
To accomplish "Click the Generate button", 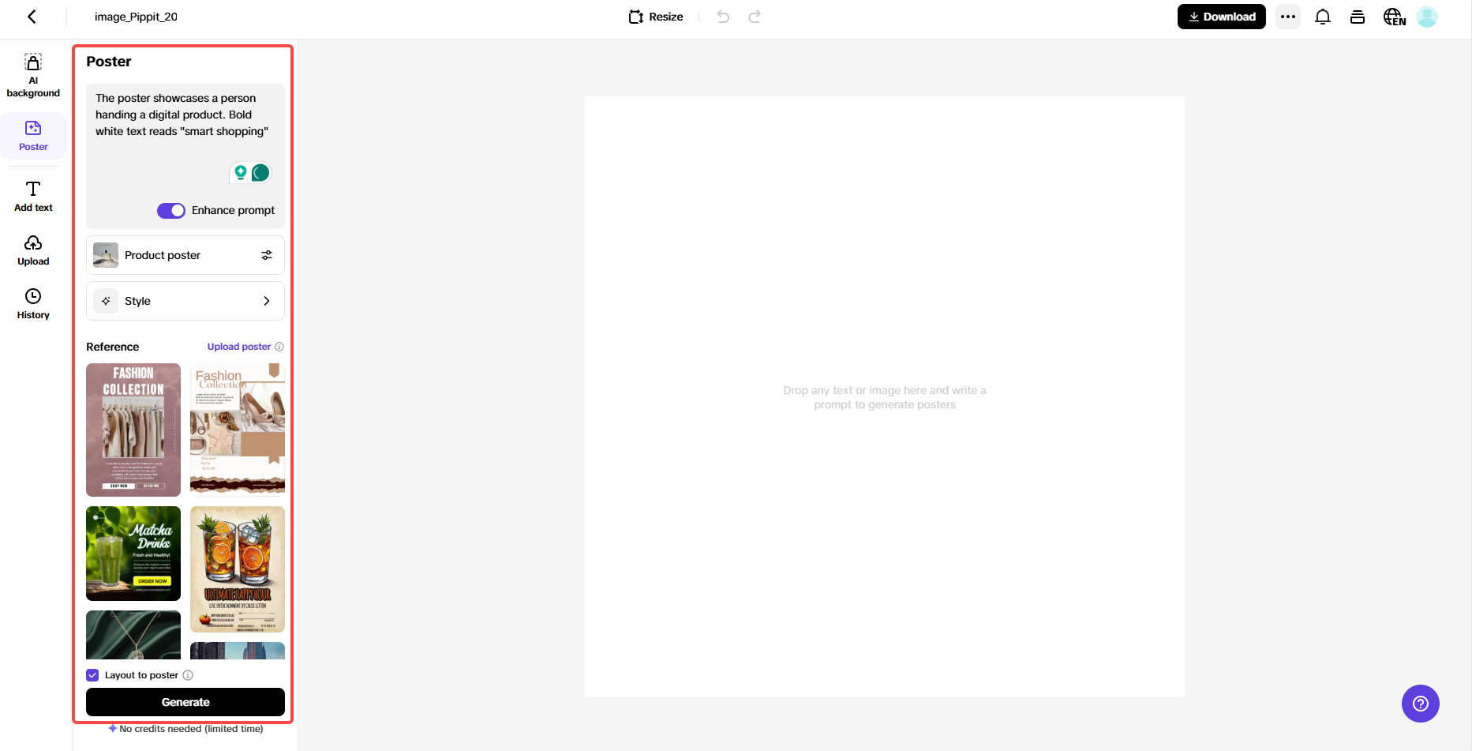I will click(x=185, y=701).
